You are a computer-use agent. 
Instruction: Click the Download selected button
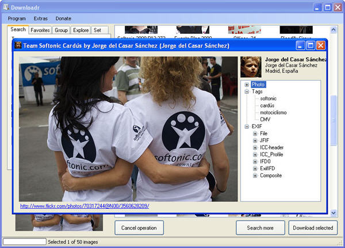(313, 228)
